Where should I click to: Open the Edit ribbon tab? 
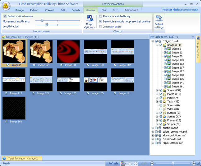pyautogui.click(x=63, y=10)
